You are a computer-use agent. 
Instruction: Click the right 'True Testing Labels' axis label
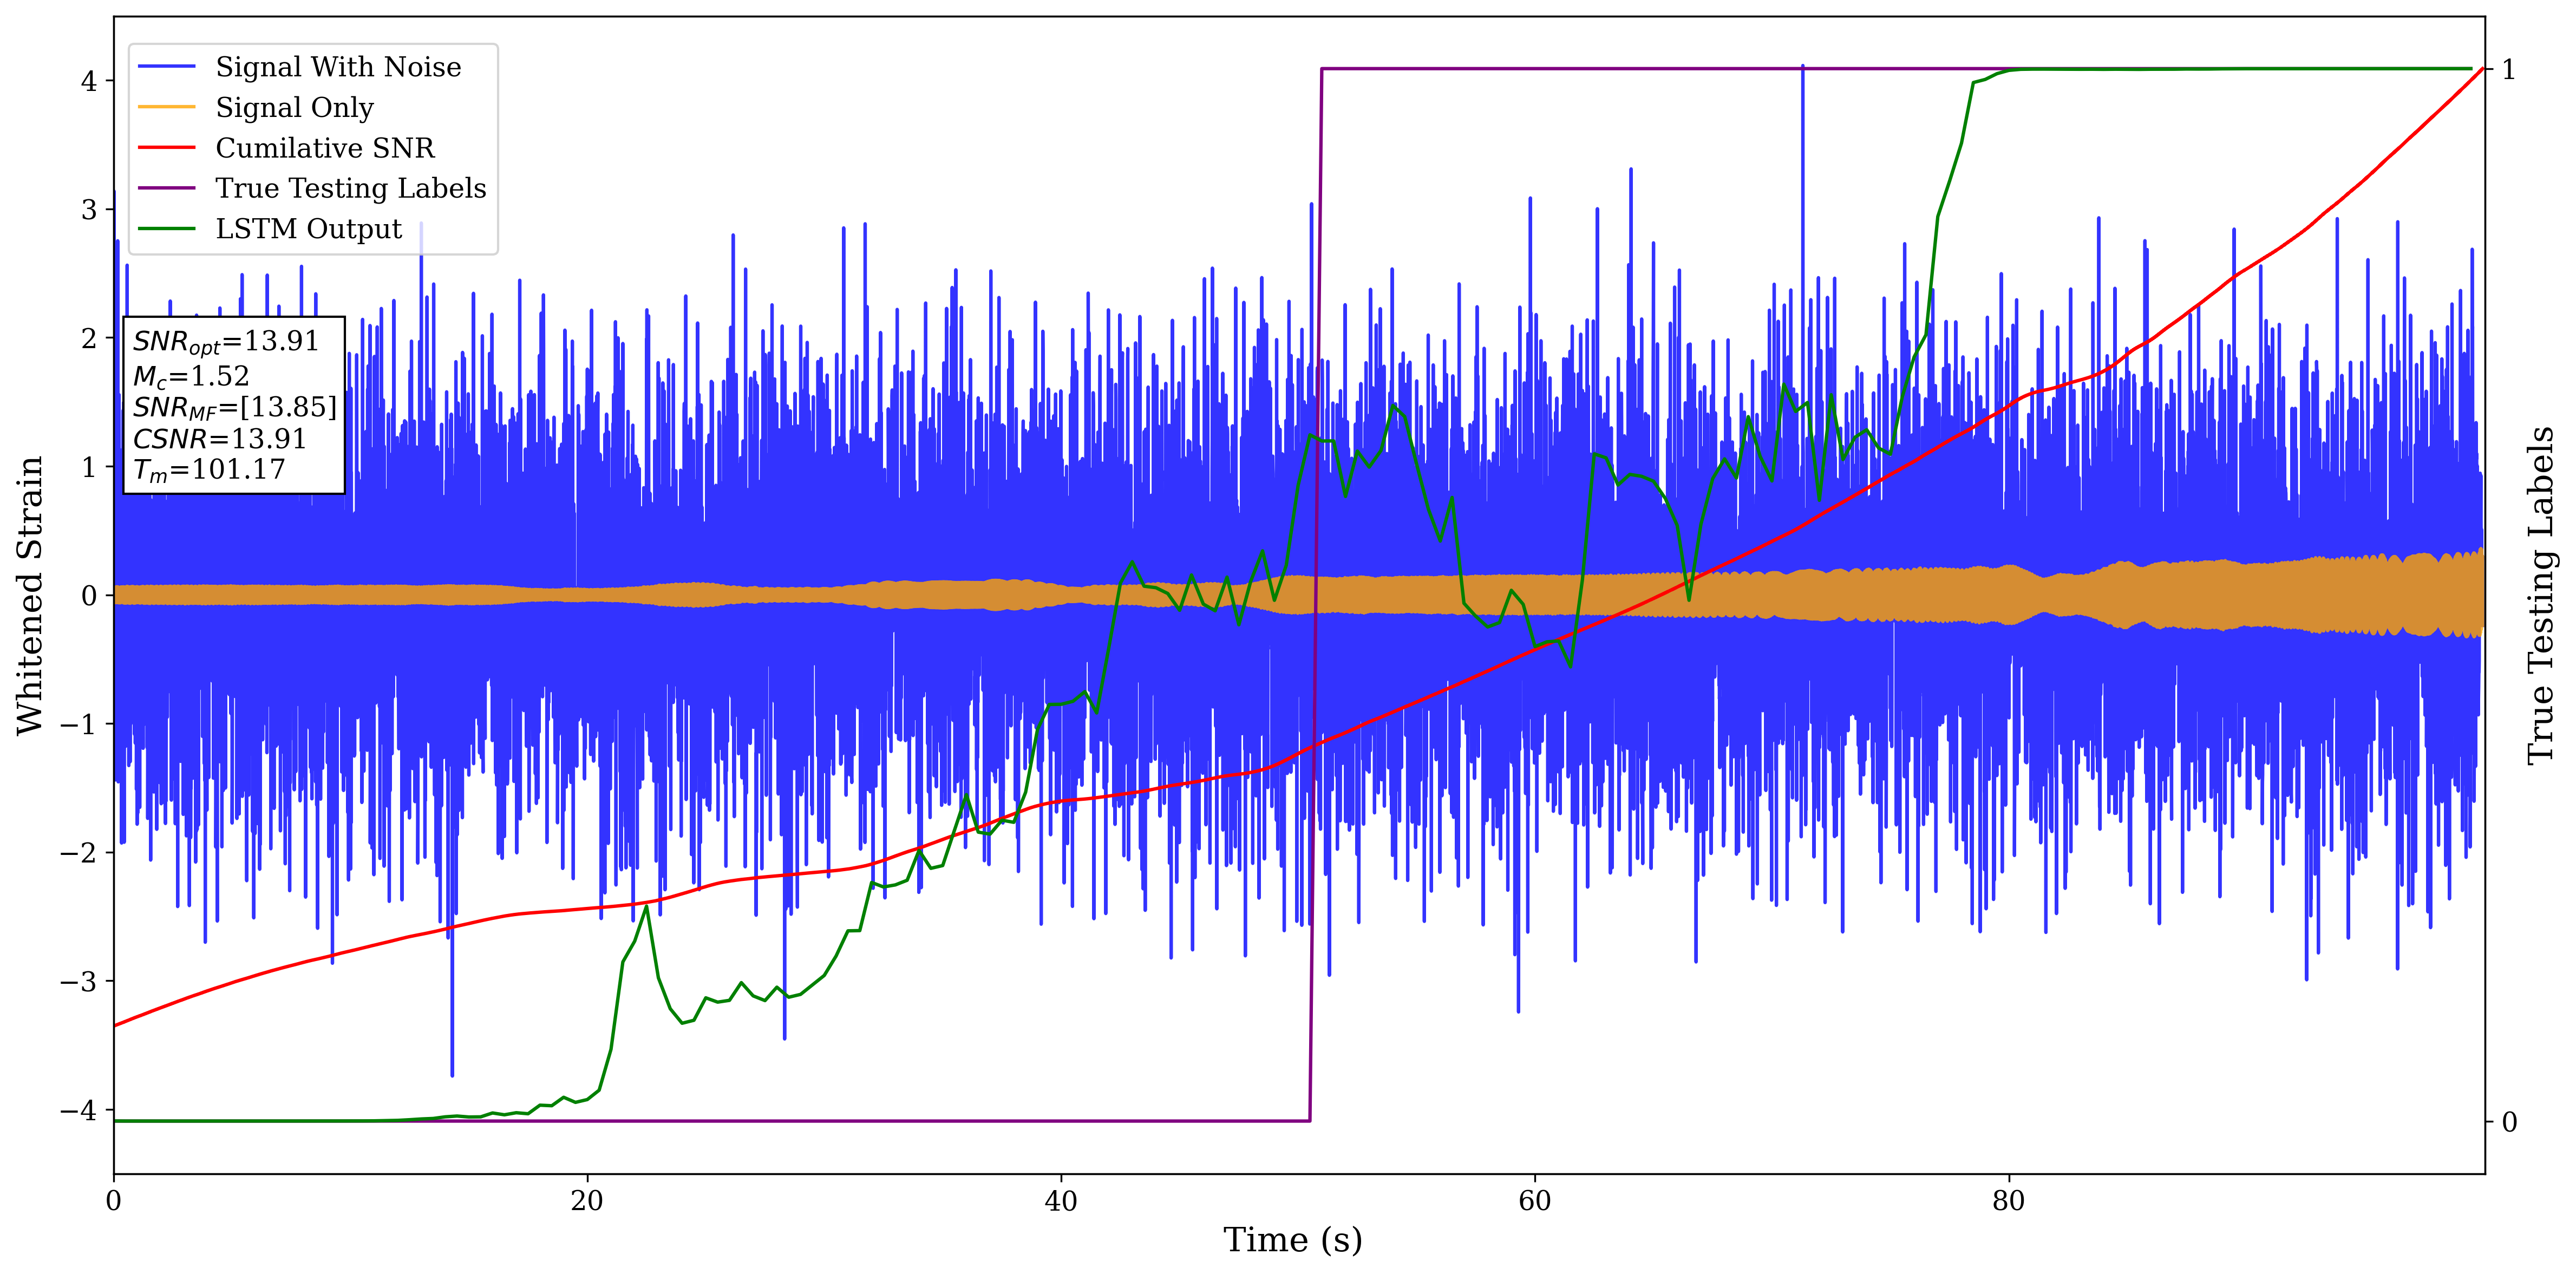coord(2541,595)
